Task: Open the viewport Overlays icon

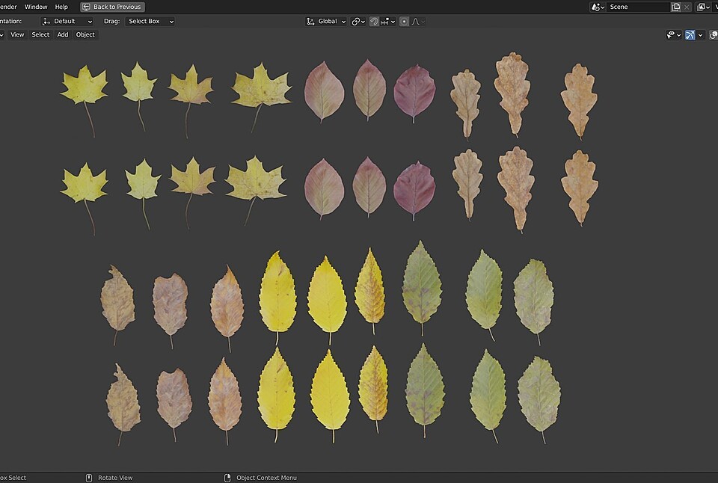Action: coord(714,34)
